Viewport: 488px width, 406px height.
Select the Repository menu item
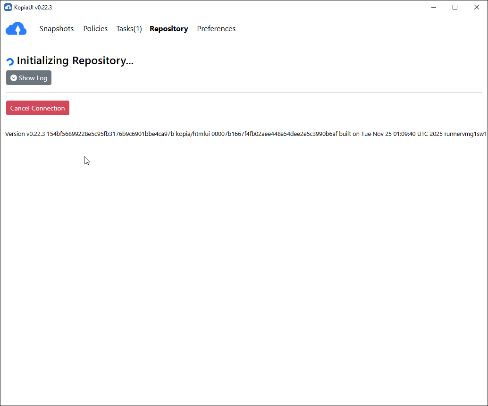coord(168,29)
